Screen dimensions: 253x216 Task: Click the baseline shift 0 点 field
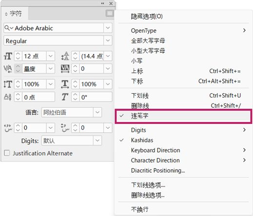[x=39, y=97]
